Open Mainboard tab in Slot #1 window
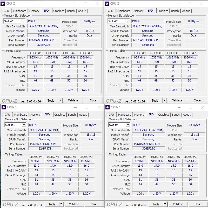The height and width of the screenshot is (208, 208). pos(20,11)
